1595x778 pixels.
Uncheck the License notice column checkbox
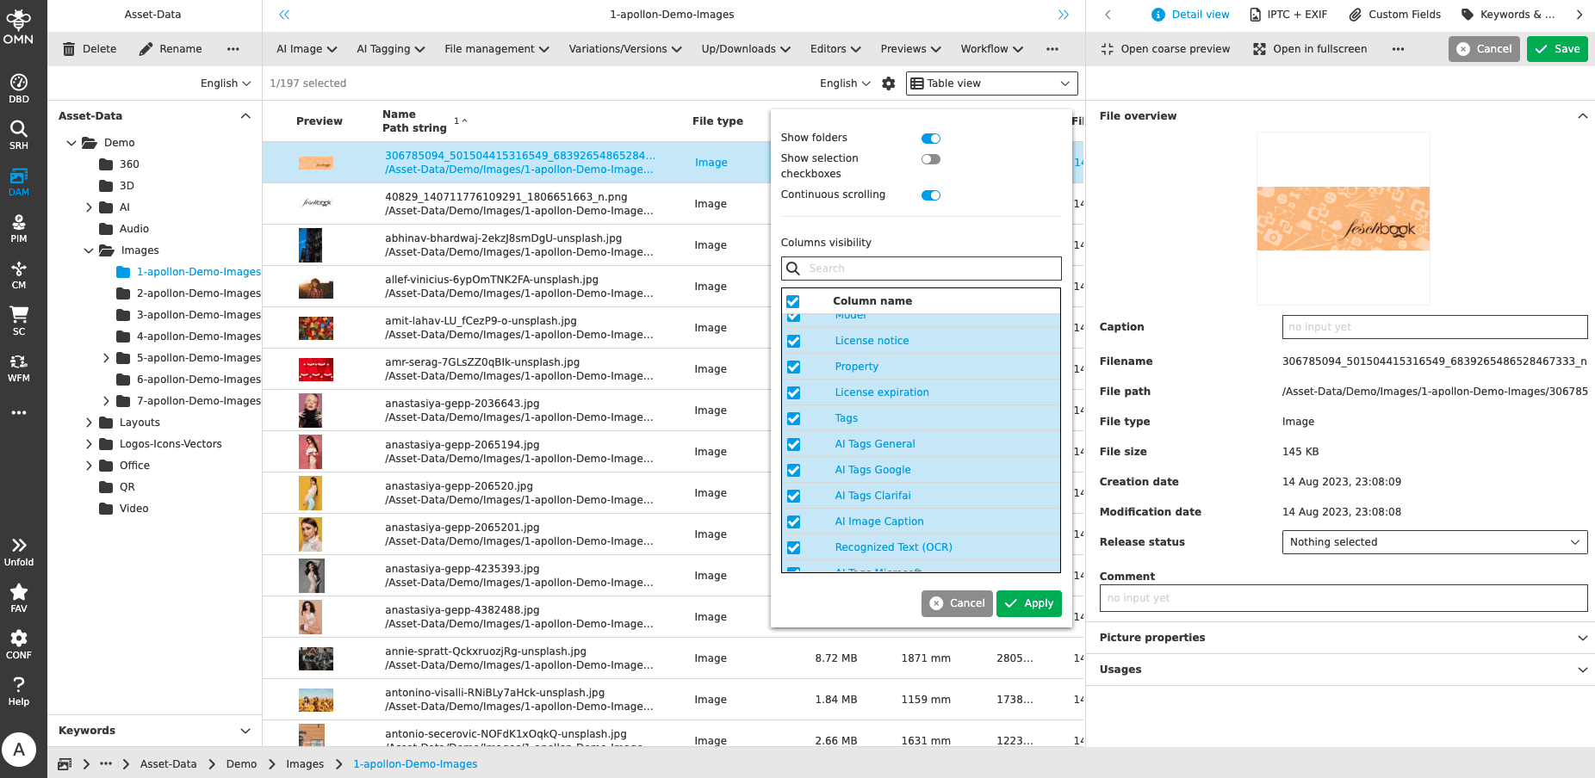[x=793, y=342]
